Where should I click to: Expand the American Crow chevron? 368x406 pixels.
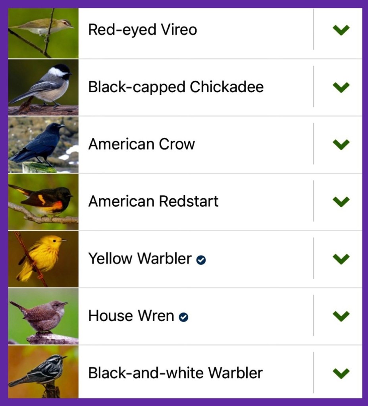341,144
